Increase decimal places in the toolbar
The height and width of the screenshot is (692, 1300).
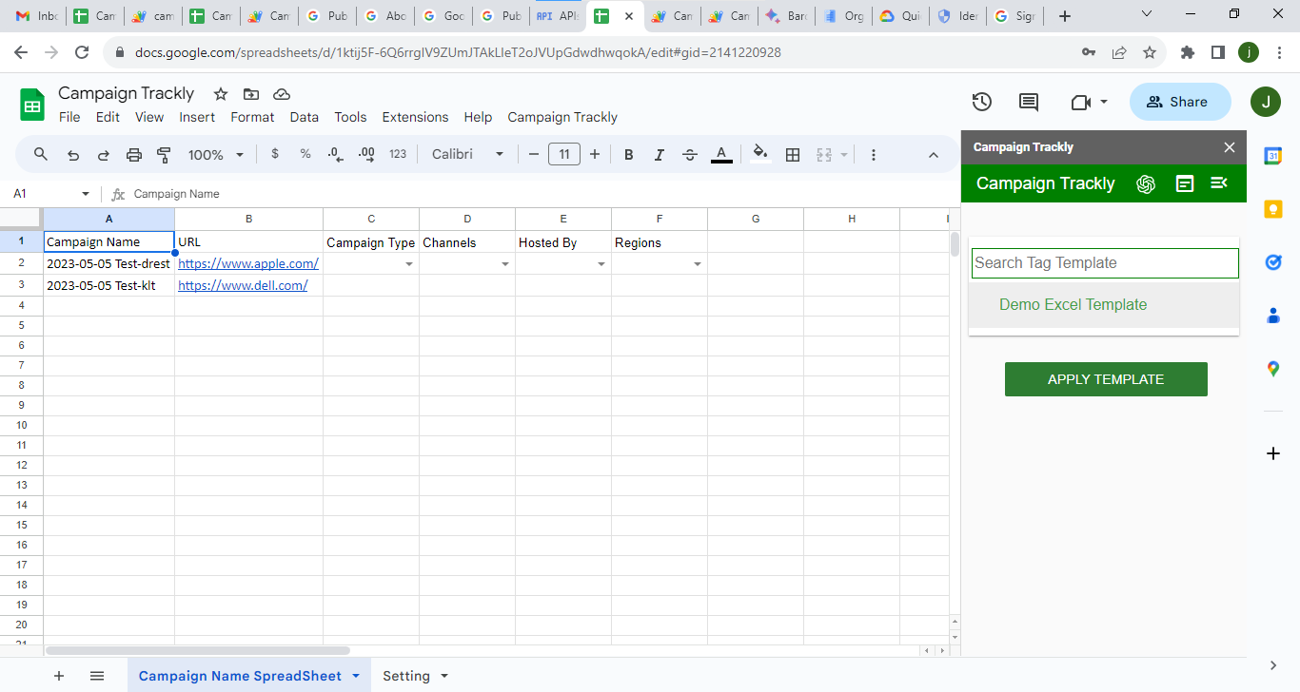(365, 153)
